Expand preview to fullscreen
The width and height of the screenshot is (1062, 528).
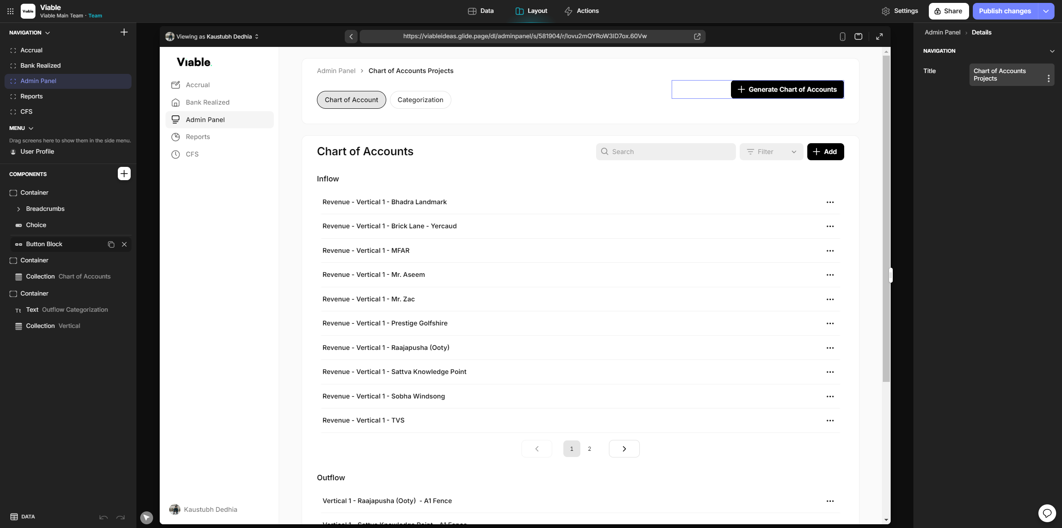click(x=879, y=37)
